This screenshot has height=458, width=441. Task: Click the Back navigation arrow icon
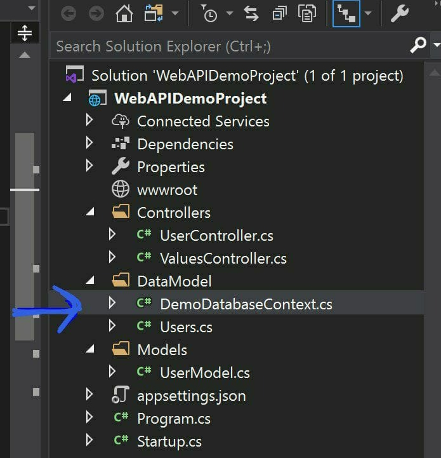[69, 13]
